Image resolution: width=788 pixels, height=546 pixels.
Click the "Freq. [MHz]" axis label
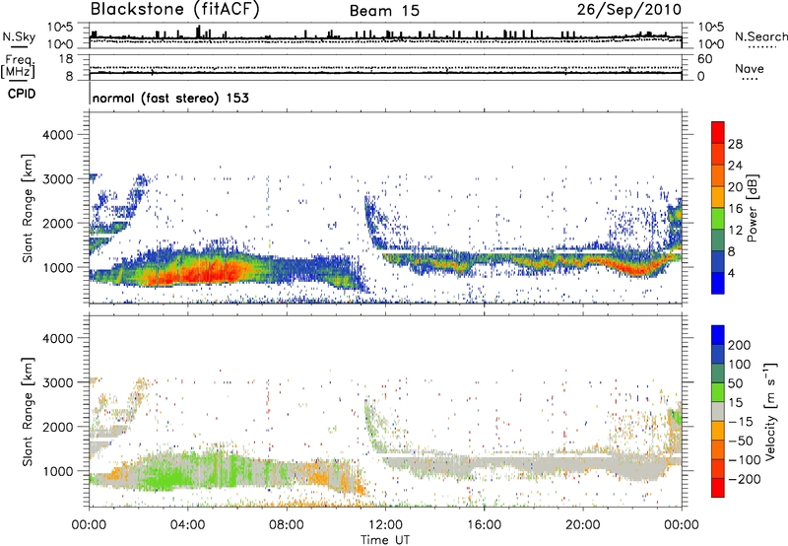pos(18,67)
